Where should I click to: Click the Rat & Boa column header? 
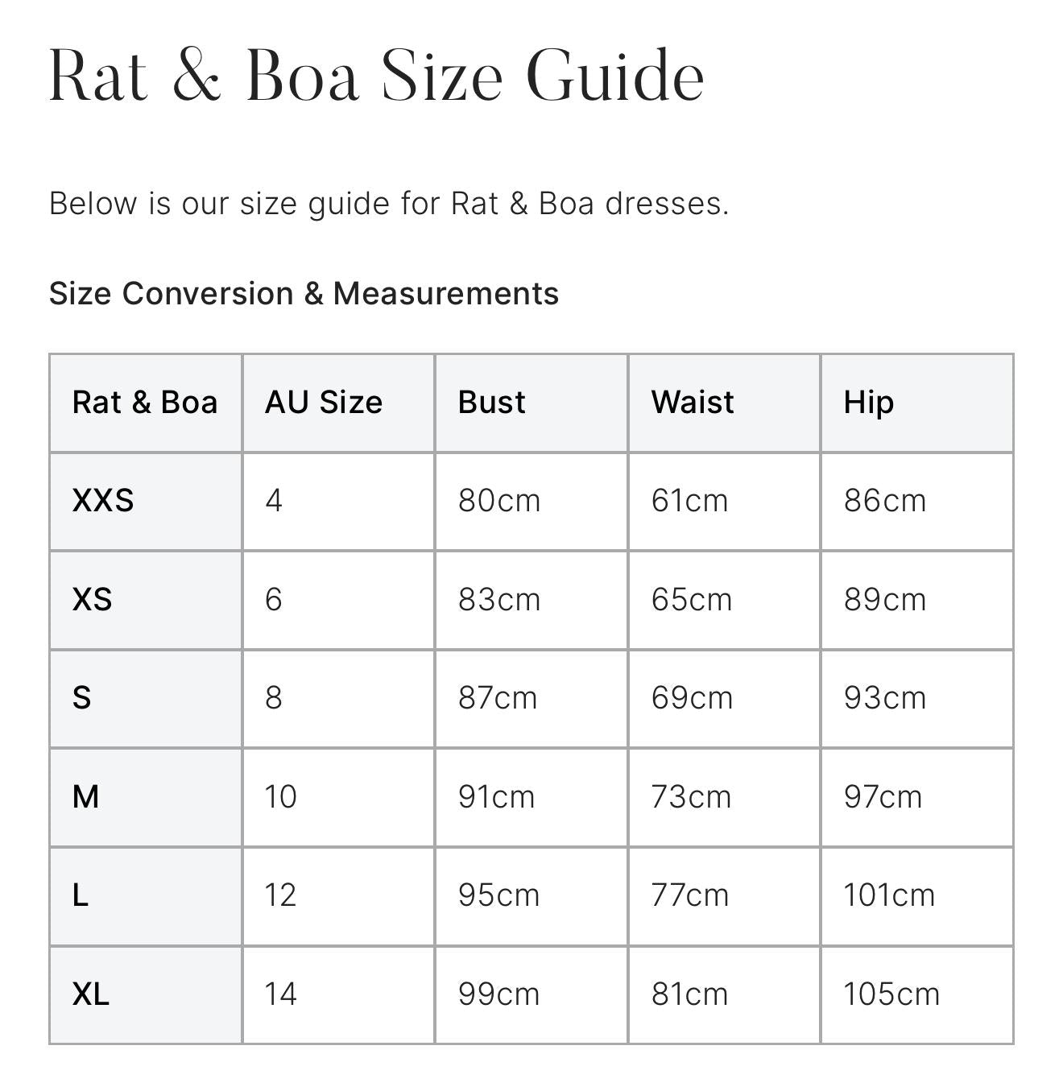[145, 402]
